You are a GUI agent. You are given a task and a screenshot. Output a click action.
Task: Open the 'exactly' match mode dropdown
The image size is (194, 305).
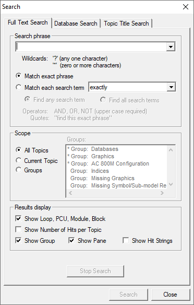pyautogui.click(x=171, y=87)
